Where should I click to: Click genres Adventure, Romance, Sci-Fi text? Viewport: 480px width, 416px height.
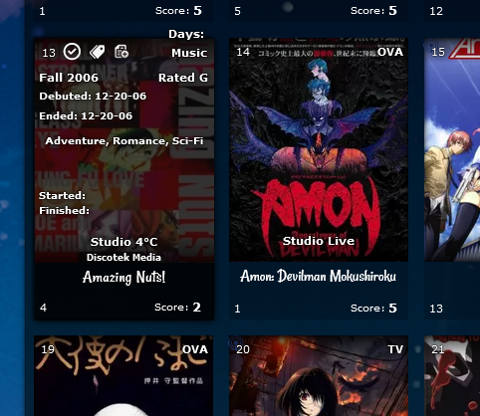click(124, 141)
